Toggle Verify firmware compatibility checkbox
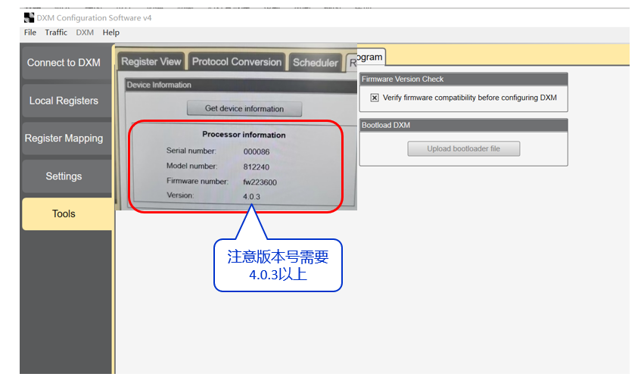The image size is (644, 383). click(x=375, y=98)
